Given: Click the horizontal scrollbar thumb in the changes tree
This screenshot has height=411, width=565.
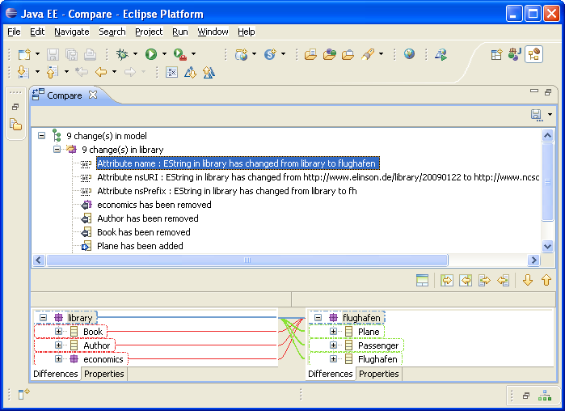Looking at the screenshot, I should pyautogui.click(x=247, y=260).
